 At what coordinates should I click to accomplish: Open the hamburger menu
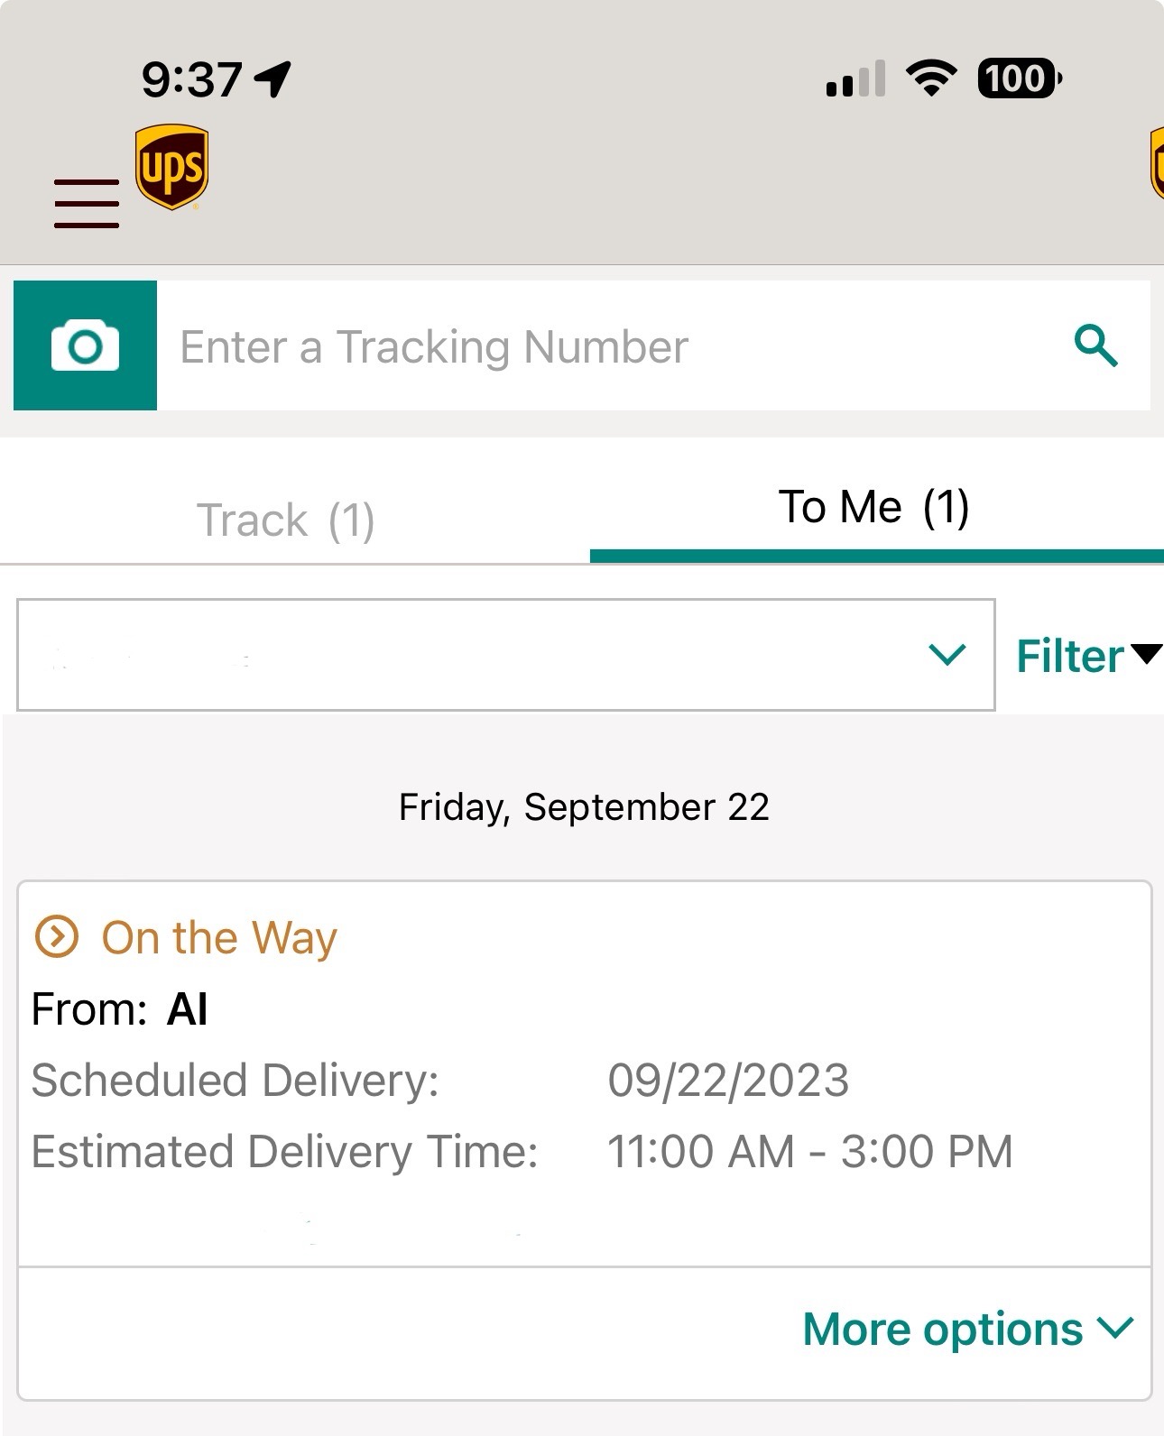tap(87, 203)
